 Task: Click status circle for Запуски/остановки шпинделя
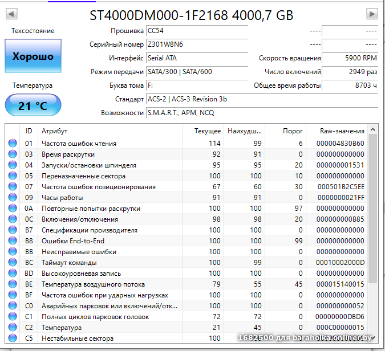click(x=13, y=165)
